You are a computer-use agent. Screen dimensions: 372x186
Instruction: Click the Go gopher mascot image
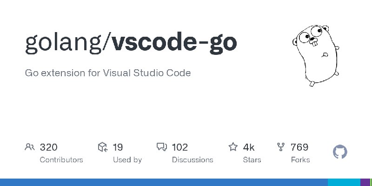pos(316,55)
